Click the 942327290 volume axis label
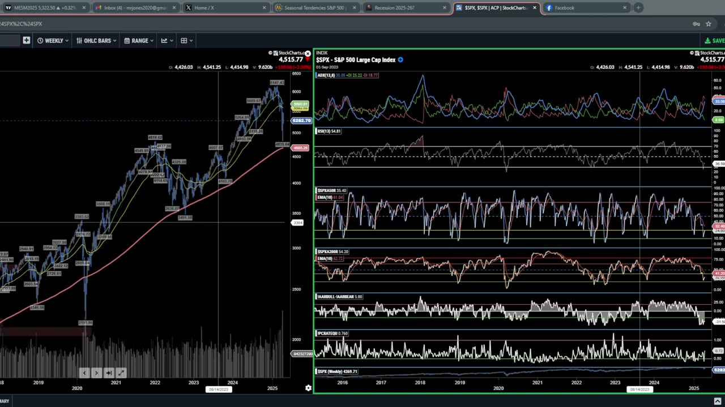The image size is (725, 407). [x=302, y=354]
